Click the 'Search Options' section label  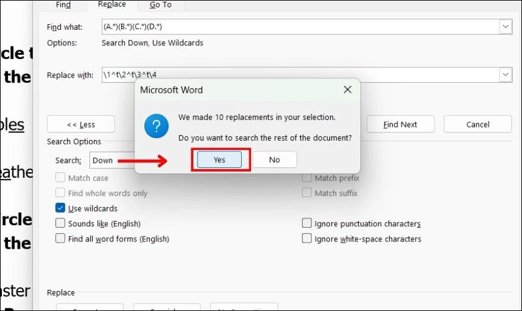coord(74,142)
